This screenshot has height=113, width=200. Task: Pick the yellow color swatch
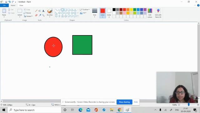(x=131, y=10)
